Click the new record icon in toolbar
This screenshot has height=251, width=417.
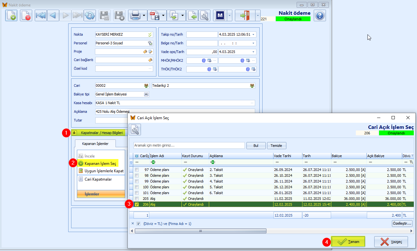click(x=11, y=15)
